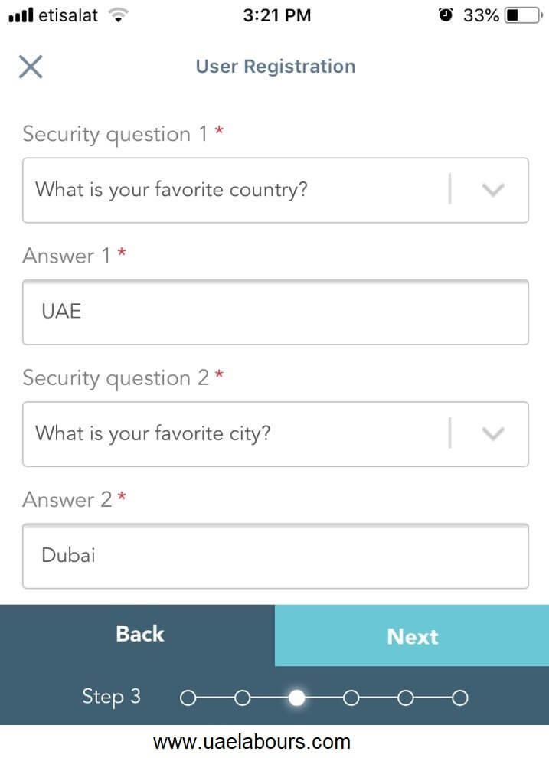Tap the cellular signal bars icon
This screenshot has width=549, height=758.
coord(21,15)
